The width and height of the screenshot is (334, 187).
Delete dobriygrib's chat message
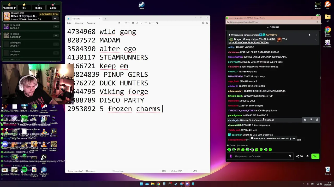317,120
